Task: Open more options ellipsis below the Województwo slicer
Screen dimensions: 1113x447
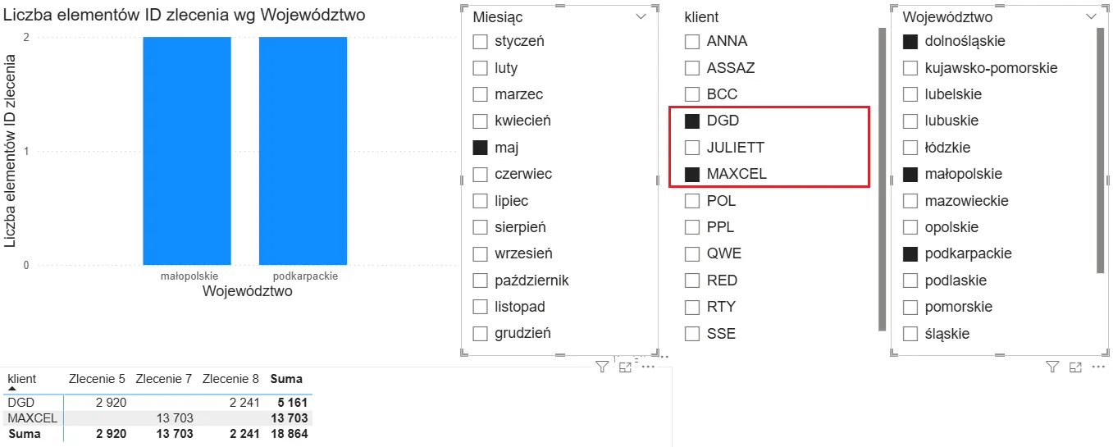Action: (x=1099, y=367)
